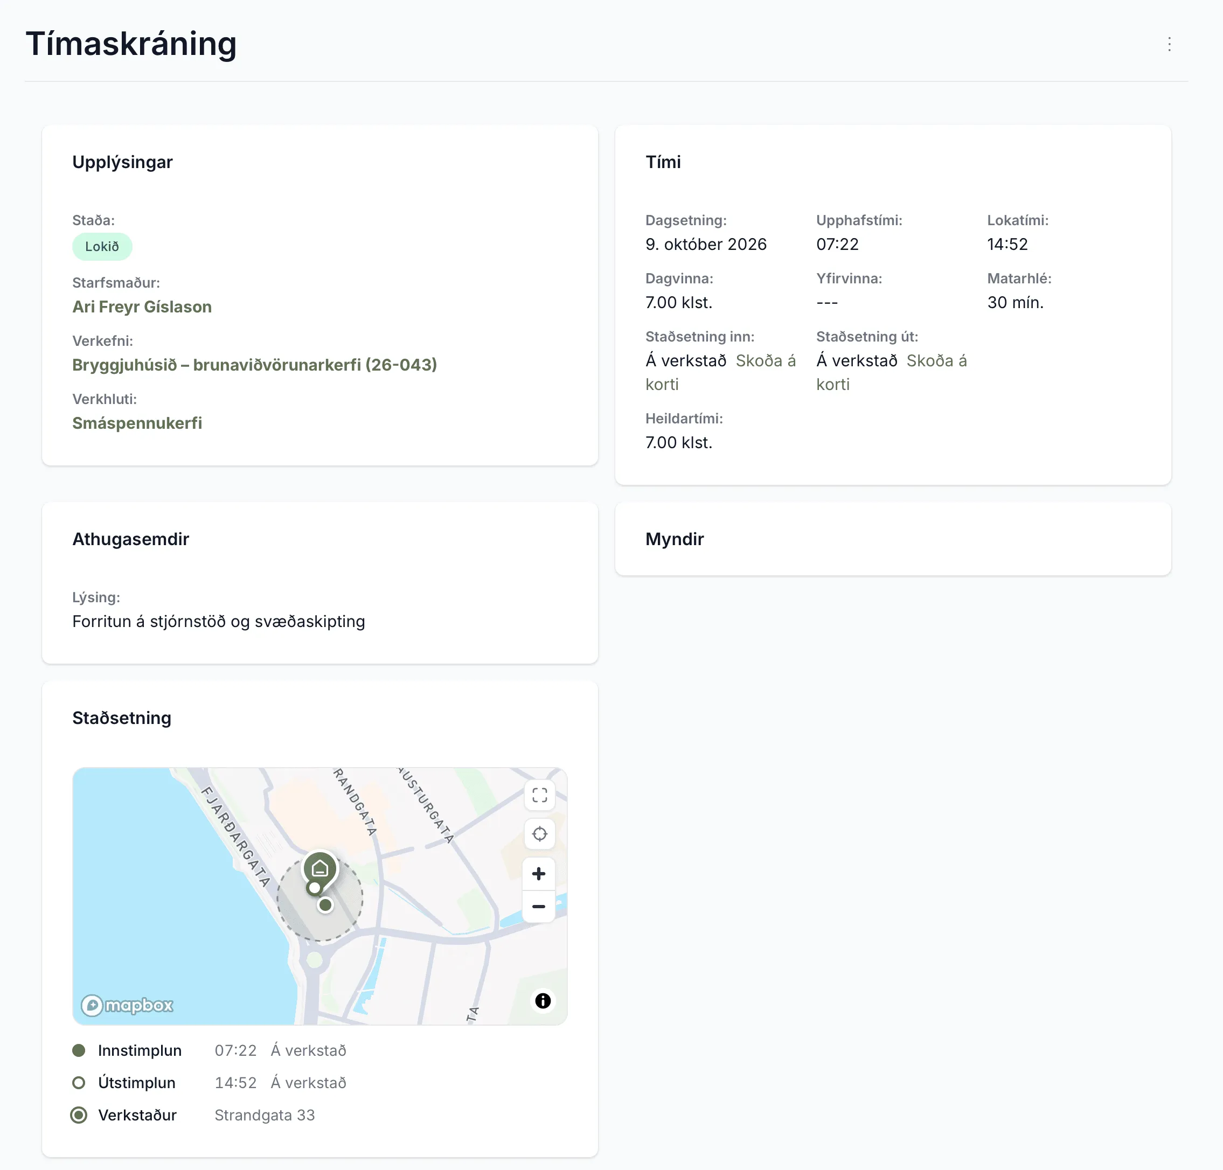Image resolution: width=1223 pixels, height=1170 pixels.
Task: Open the Mapbox logo link
Action: 127,1005
